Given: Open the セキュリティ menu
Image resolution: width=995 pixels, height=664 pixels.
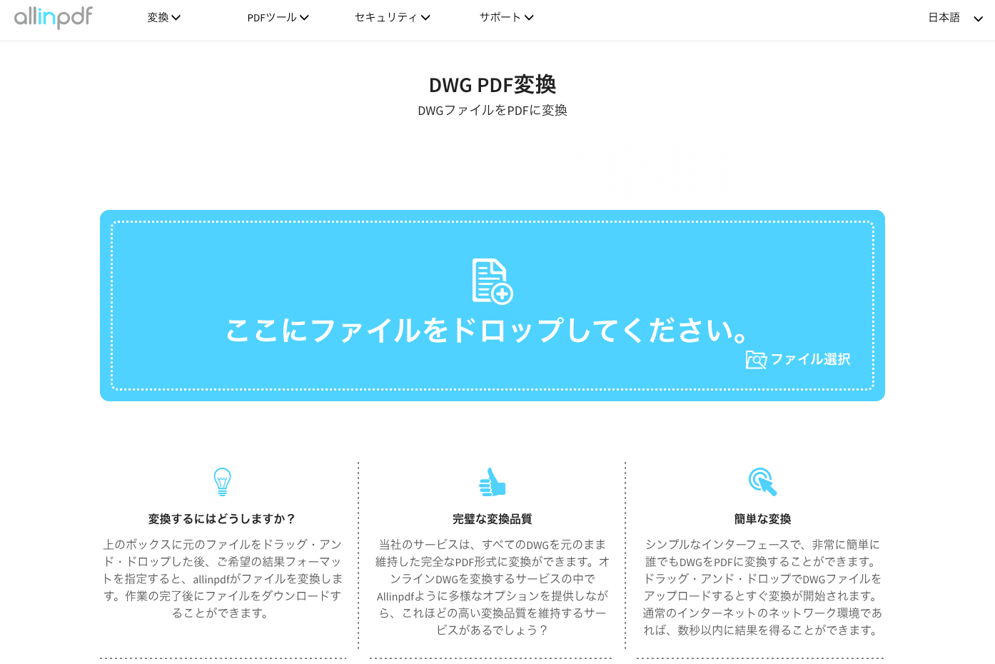Looking at the screenshot, I should tap(393, 17).
